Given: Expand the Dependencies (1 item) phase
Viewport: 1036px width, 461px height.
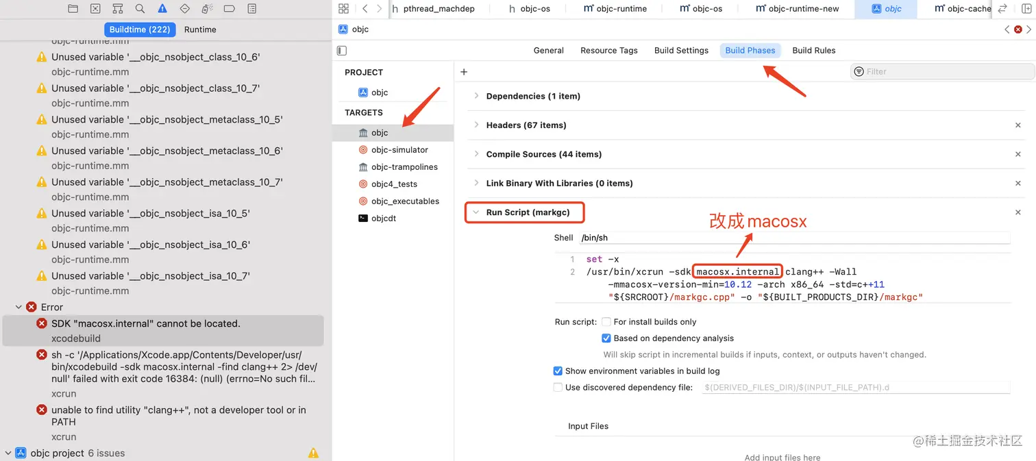Looking at the screenshot, I should tap(476, 96).
